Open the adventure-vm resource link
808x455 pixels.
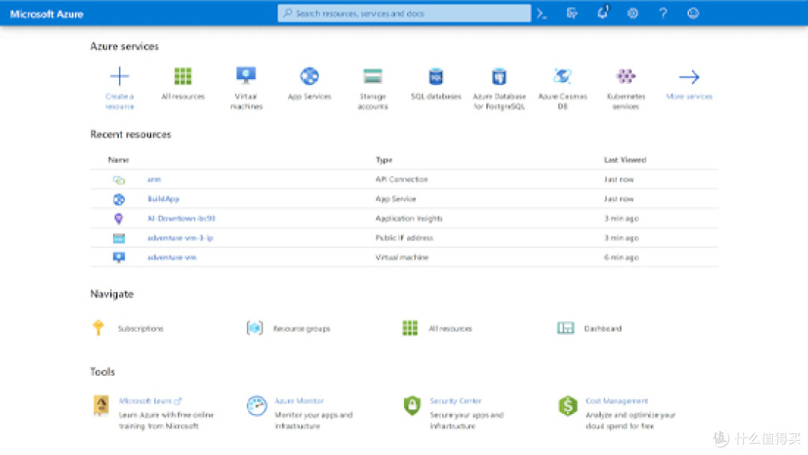[x=171, y=257]
